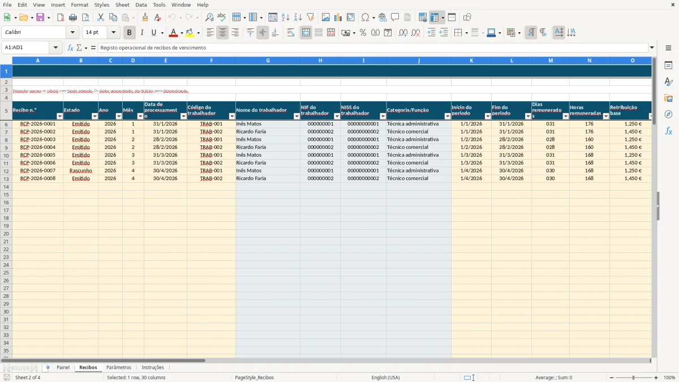Open the Font Color dropdown arrow
This screenshot has width=679, height=382.
[x=182, y=33]
